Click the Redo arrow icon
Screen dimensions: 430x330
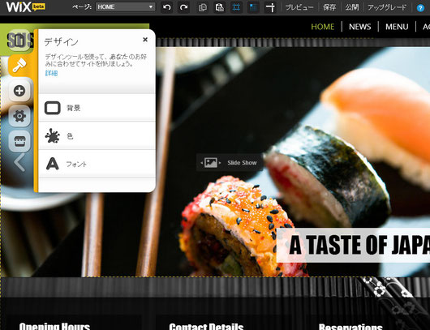coord(183,7)
